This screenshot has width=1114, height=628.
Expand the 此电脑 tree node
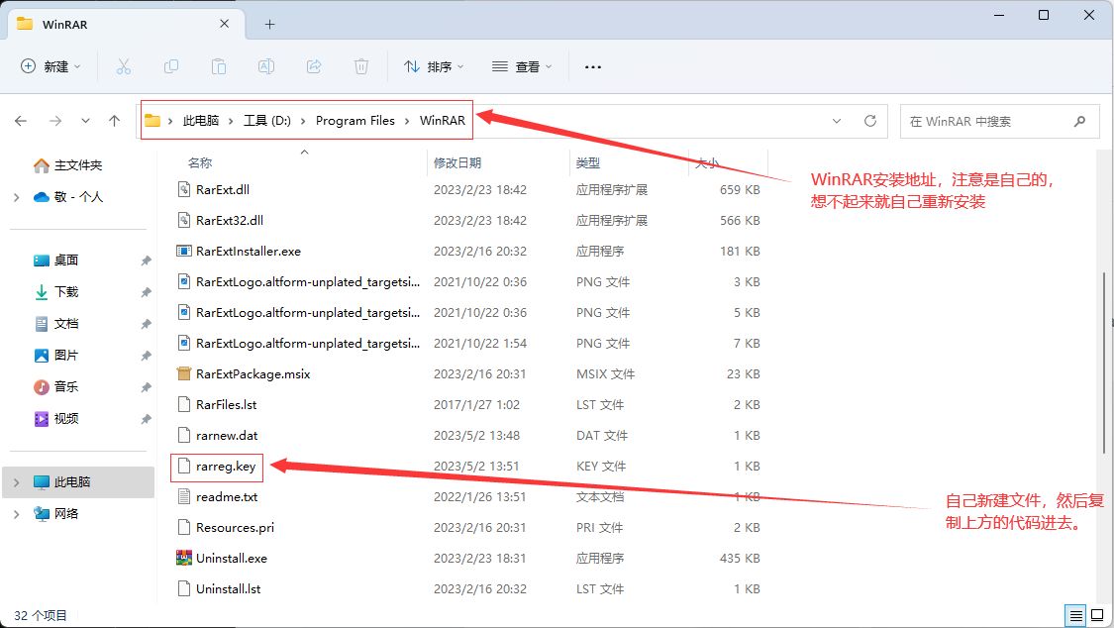point(16,482)
